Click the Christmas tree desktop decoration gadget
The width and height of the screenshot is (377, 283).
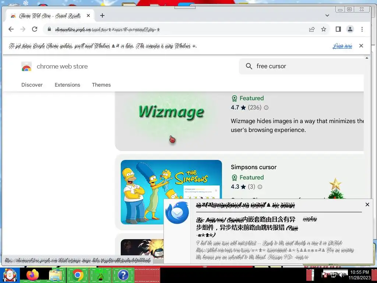[335, 188]
